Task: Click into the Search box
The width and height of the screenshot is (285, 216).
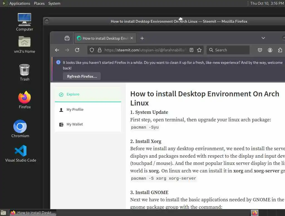Action: 228,50
